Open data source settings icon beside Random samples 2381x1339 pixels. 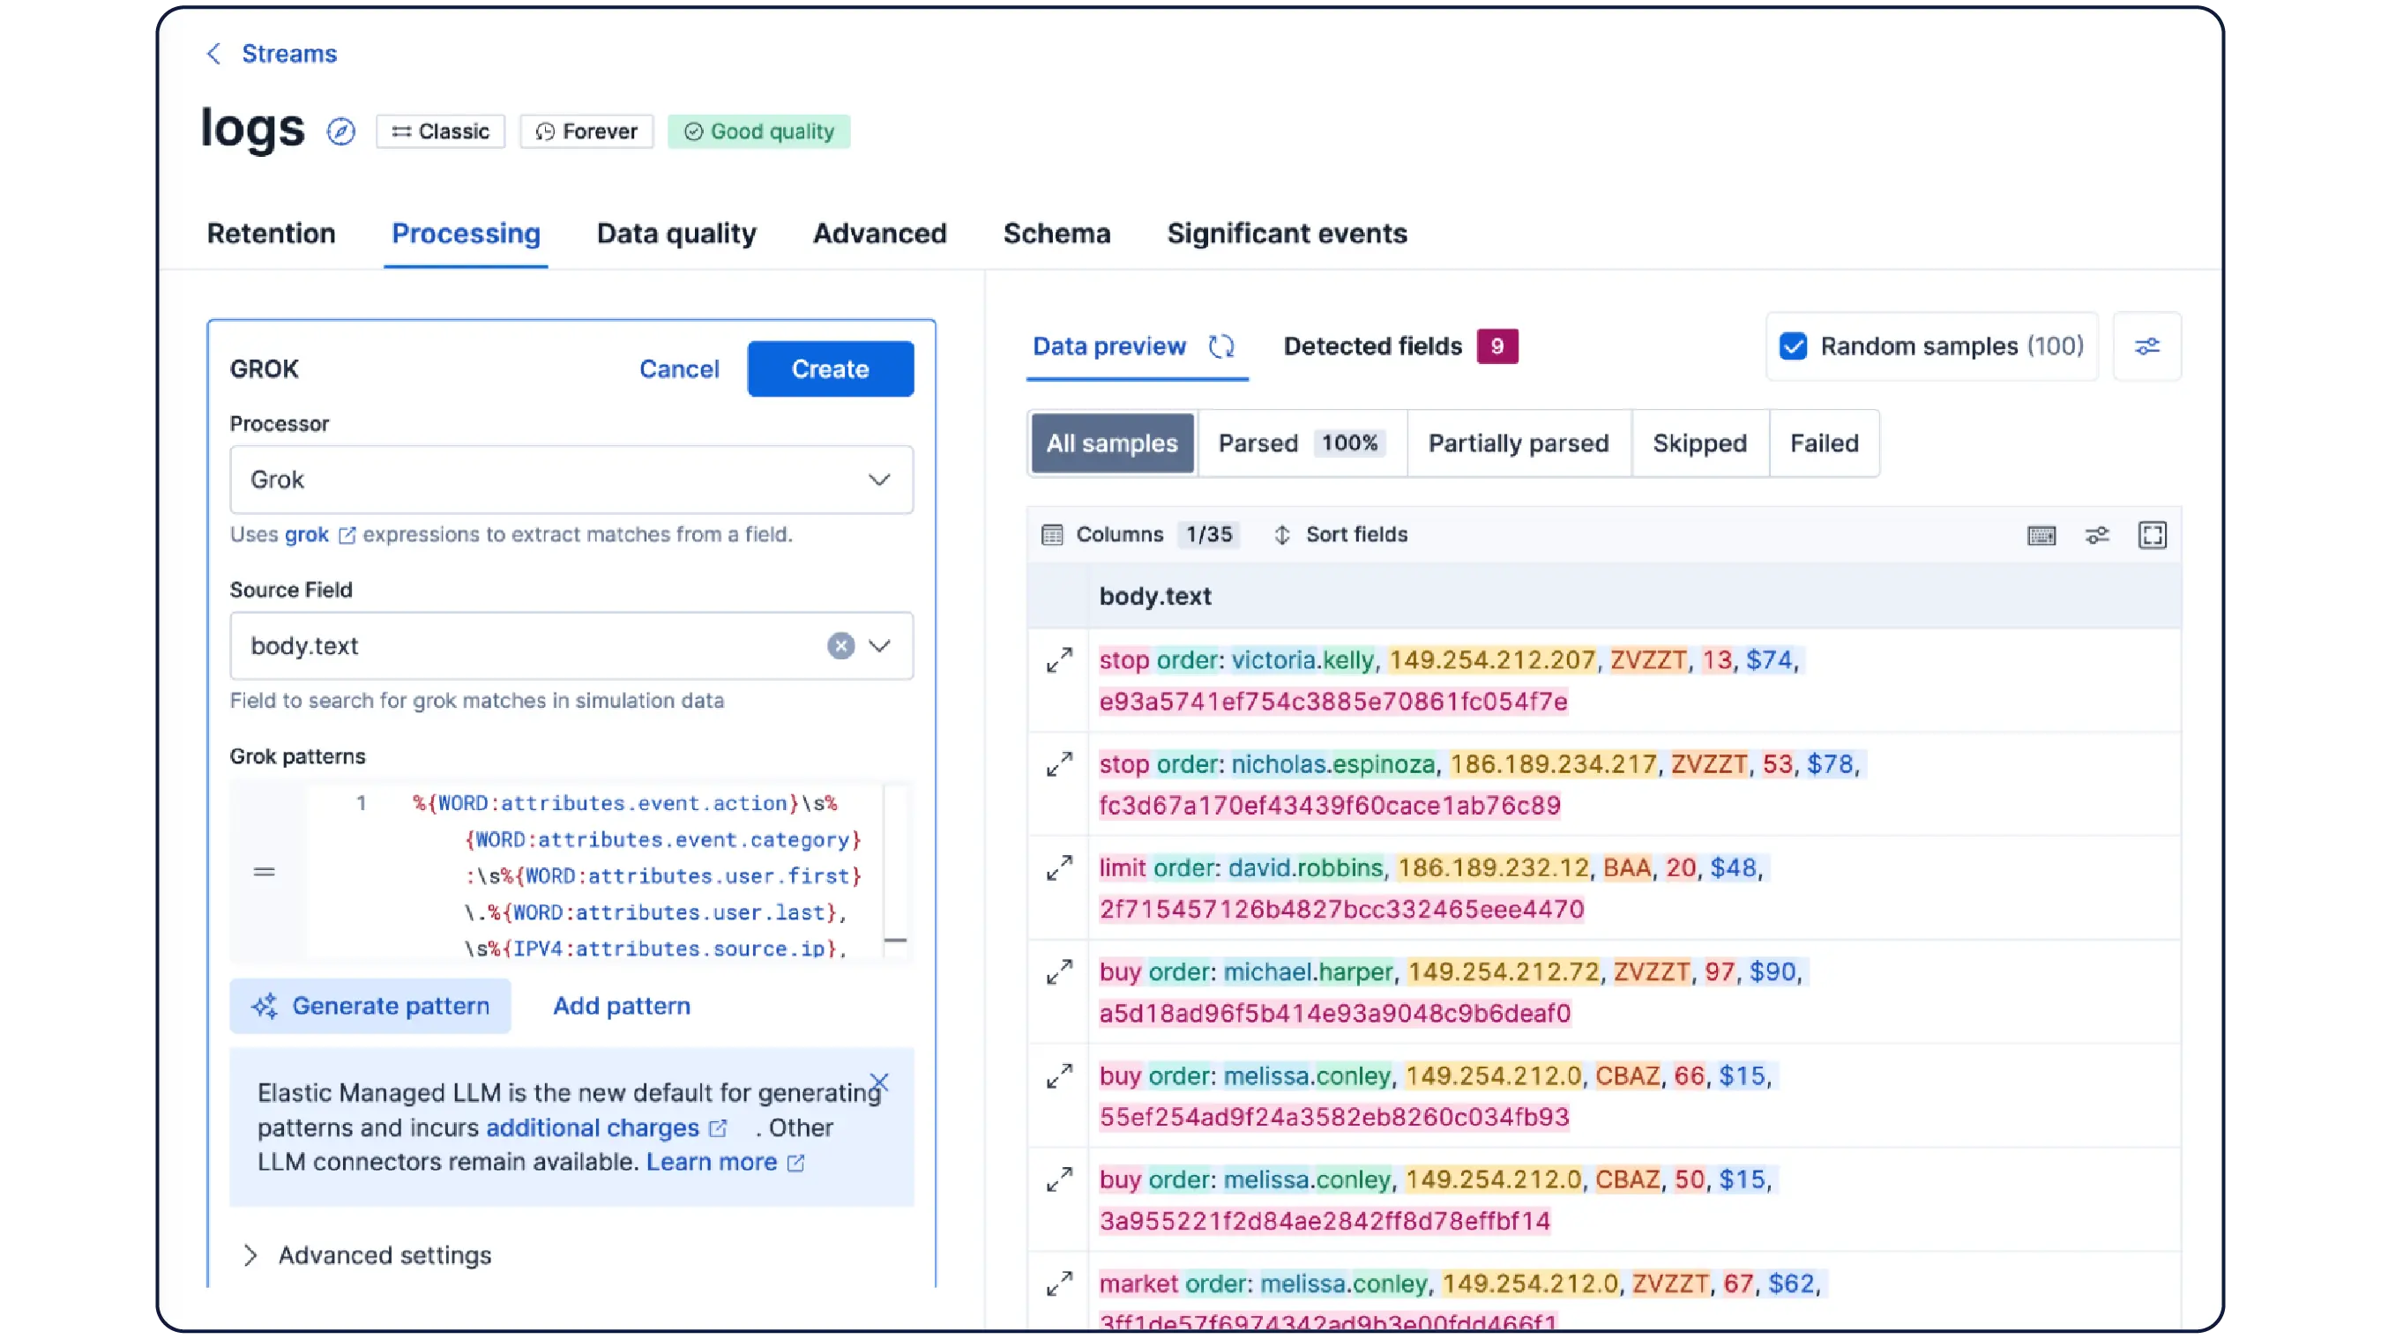coord(2146,346)
